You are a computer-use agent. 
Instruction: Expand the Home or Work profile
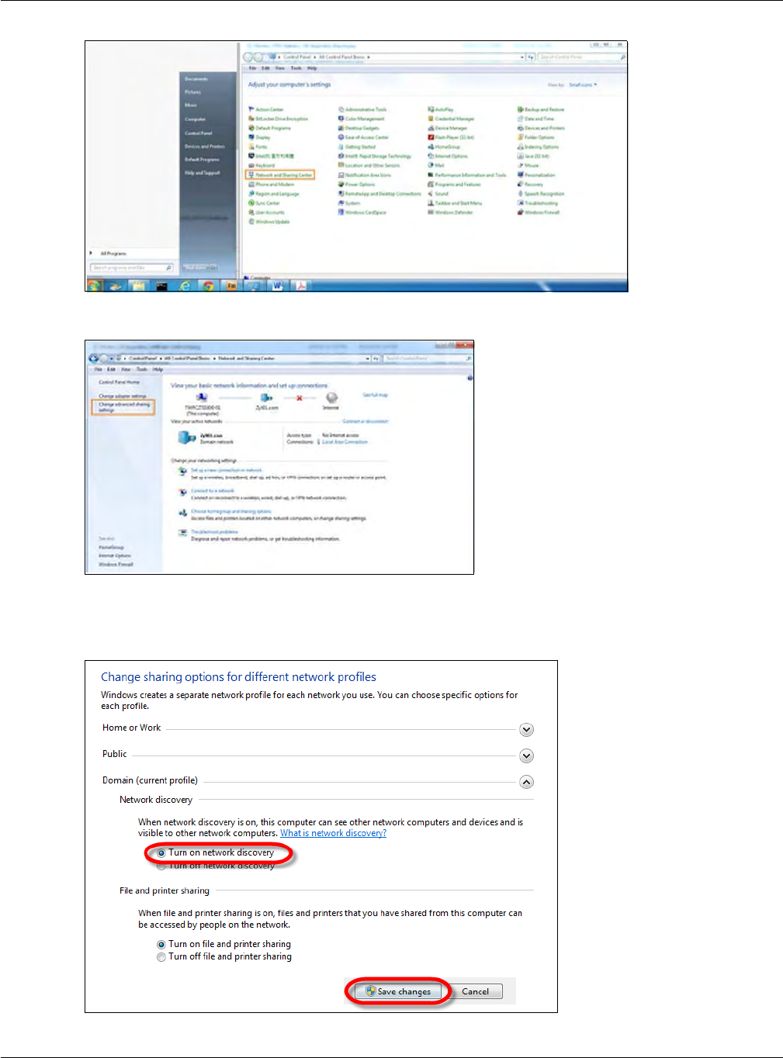tap(526, 729)
